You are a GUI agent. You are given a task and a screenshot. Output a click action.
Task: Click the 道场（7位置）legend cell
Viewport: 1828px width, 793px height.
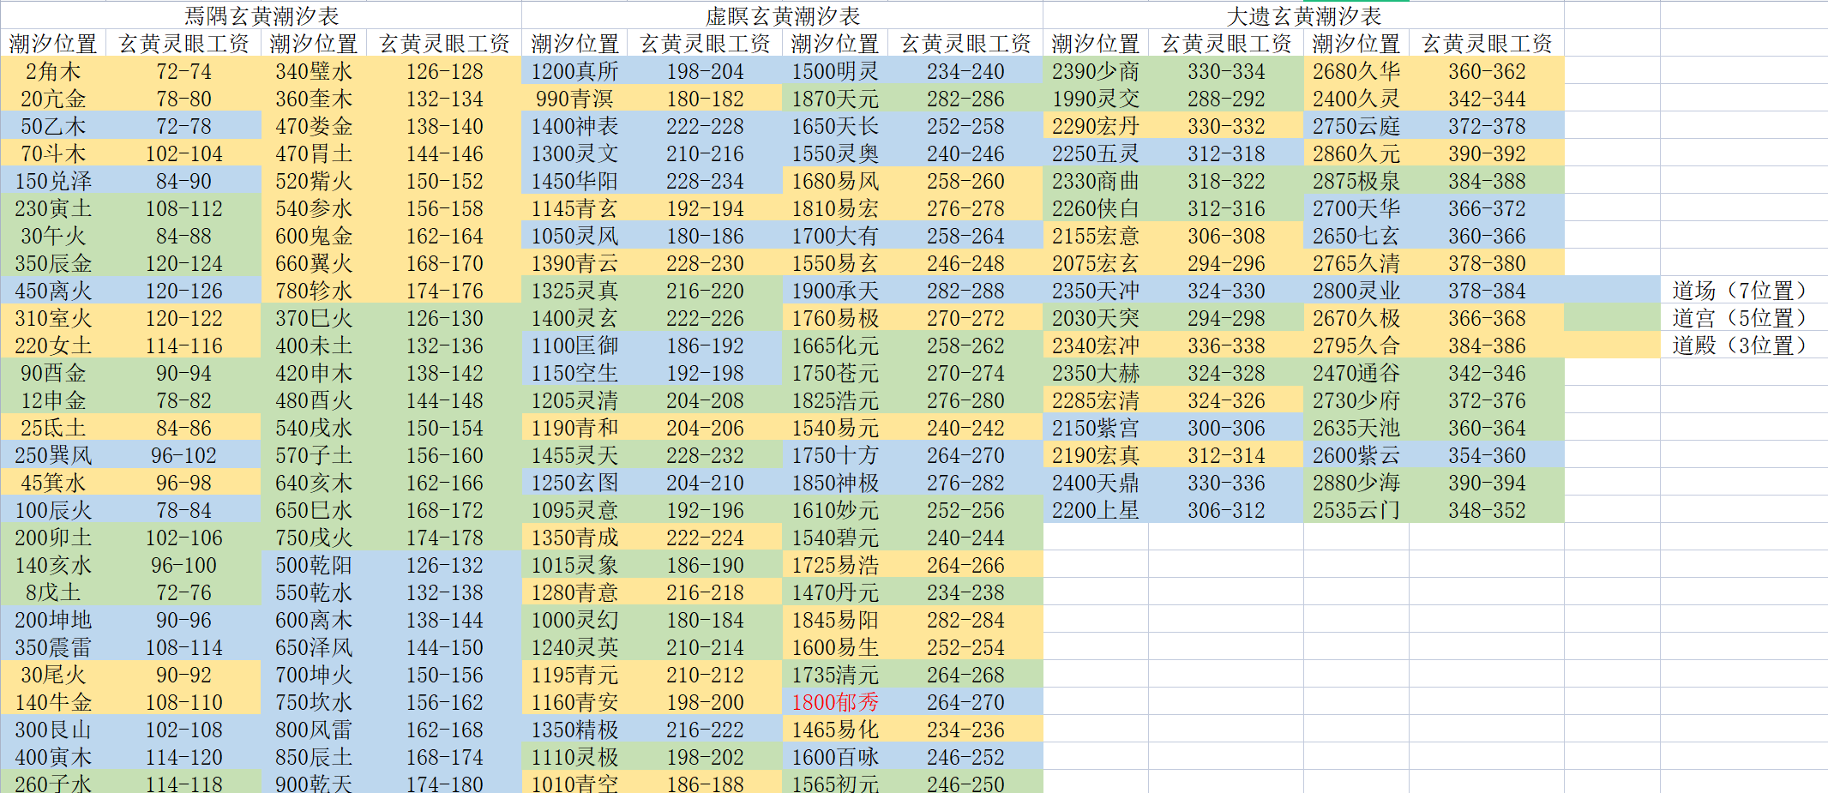click(1743, 290)
